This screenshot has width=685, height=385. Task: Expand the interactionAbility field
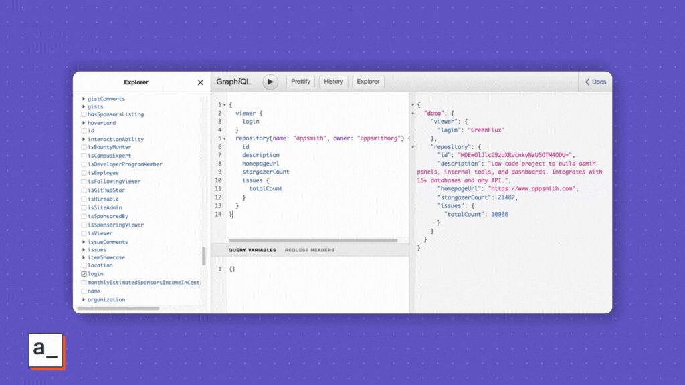coord(84,139)
